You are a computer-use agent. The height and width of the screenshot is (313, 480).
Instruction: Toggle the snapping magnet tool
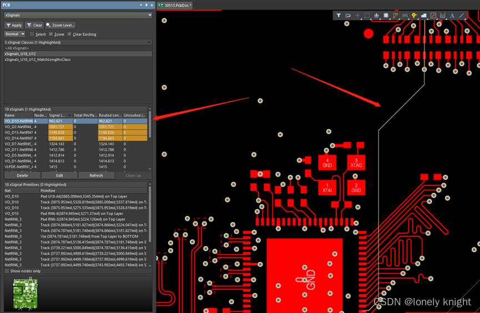point(348,16)
